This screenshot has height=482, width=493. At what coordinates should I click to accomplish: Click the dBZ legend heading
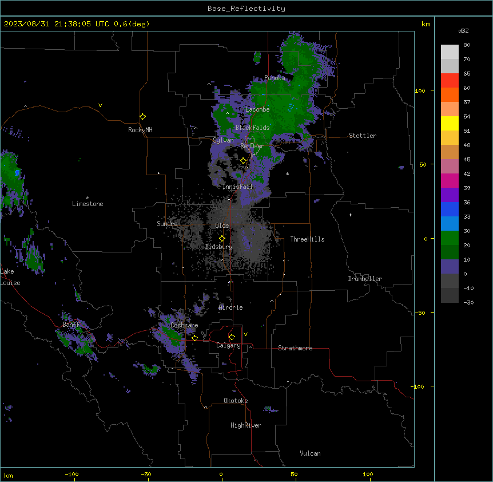click(463, 30)
